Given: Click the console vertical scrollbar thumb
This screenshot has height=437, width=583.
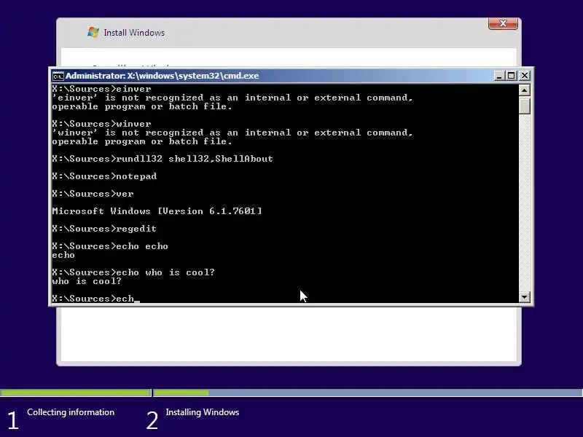Looking at the screenshot, I should (x=524, y=105).
